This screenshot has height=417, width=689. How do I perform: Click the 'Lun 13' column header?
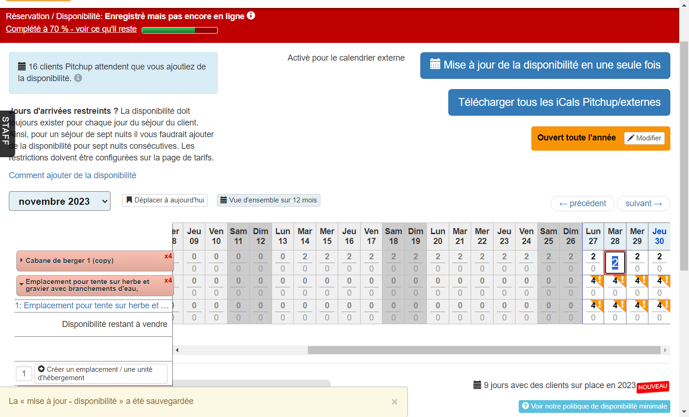pos(283,236)
